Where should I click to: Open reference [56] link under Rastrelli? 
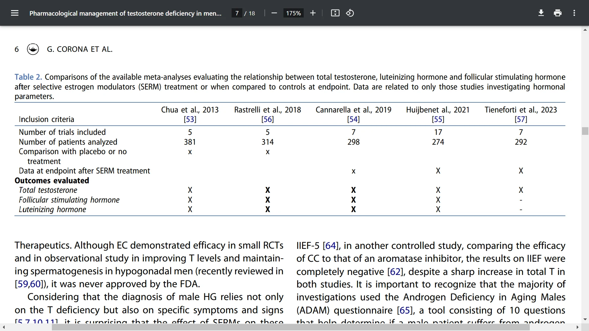point(268,119)
